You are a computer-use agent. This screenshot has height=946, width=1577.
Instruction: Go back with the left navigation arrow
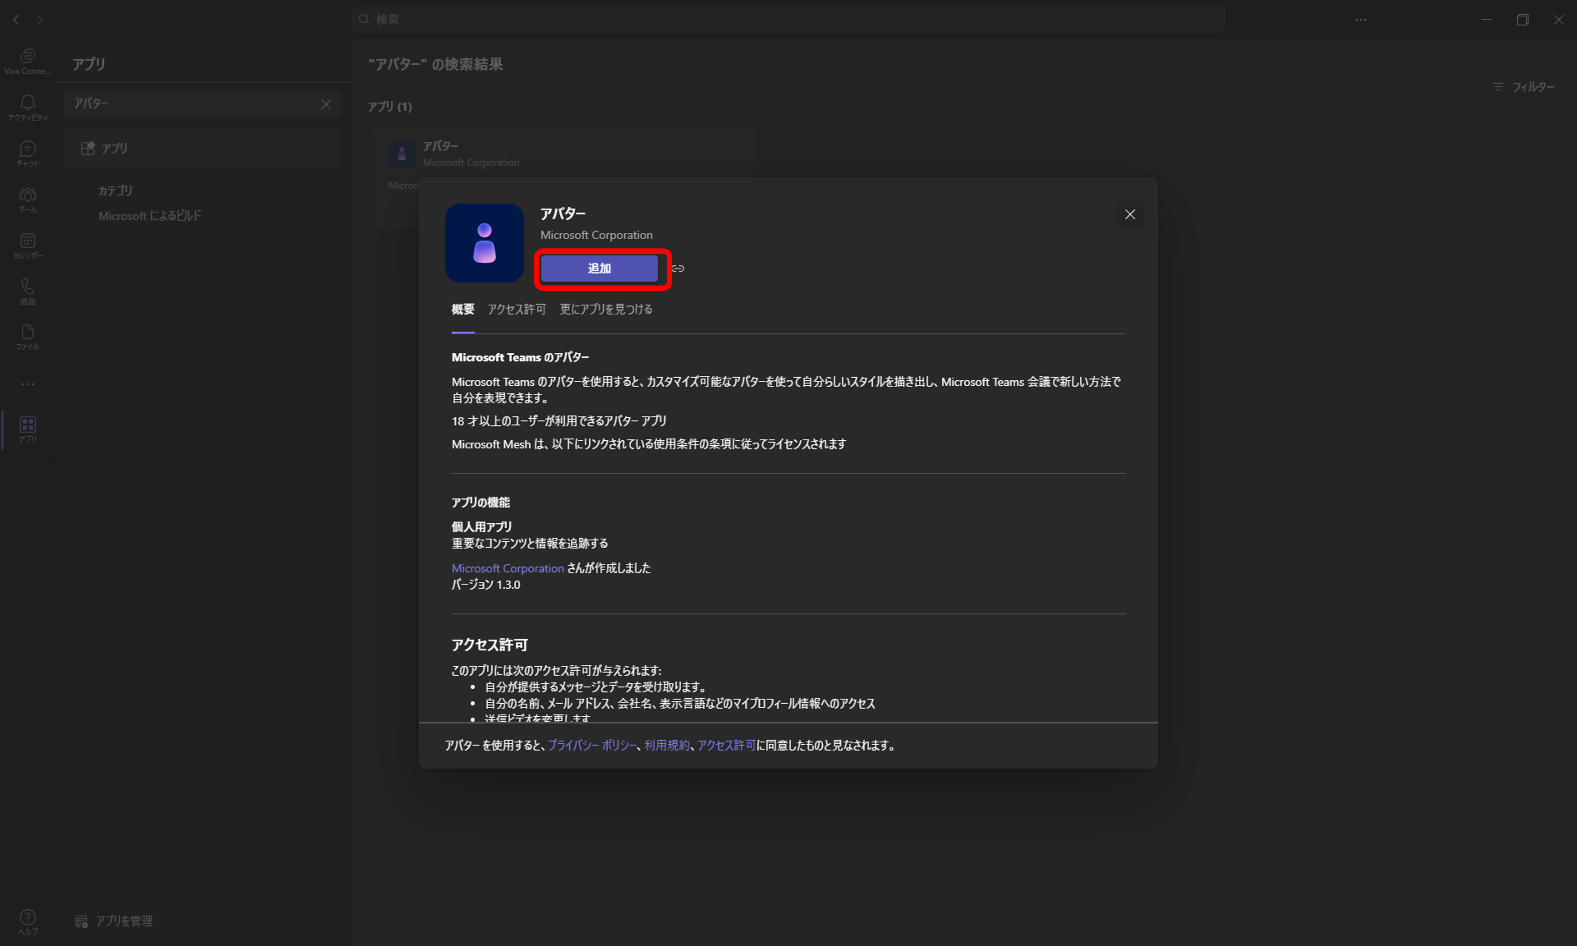[x=16, y=20]
